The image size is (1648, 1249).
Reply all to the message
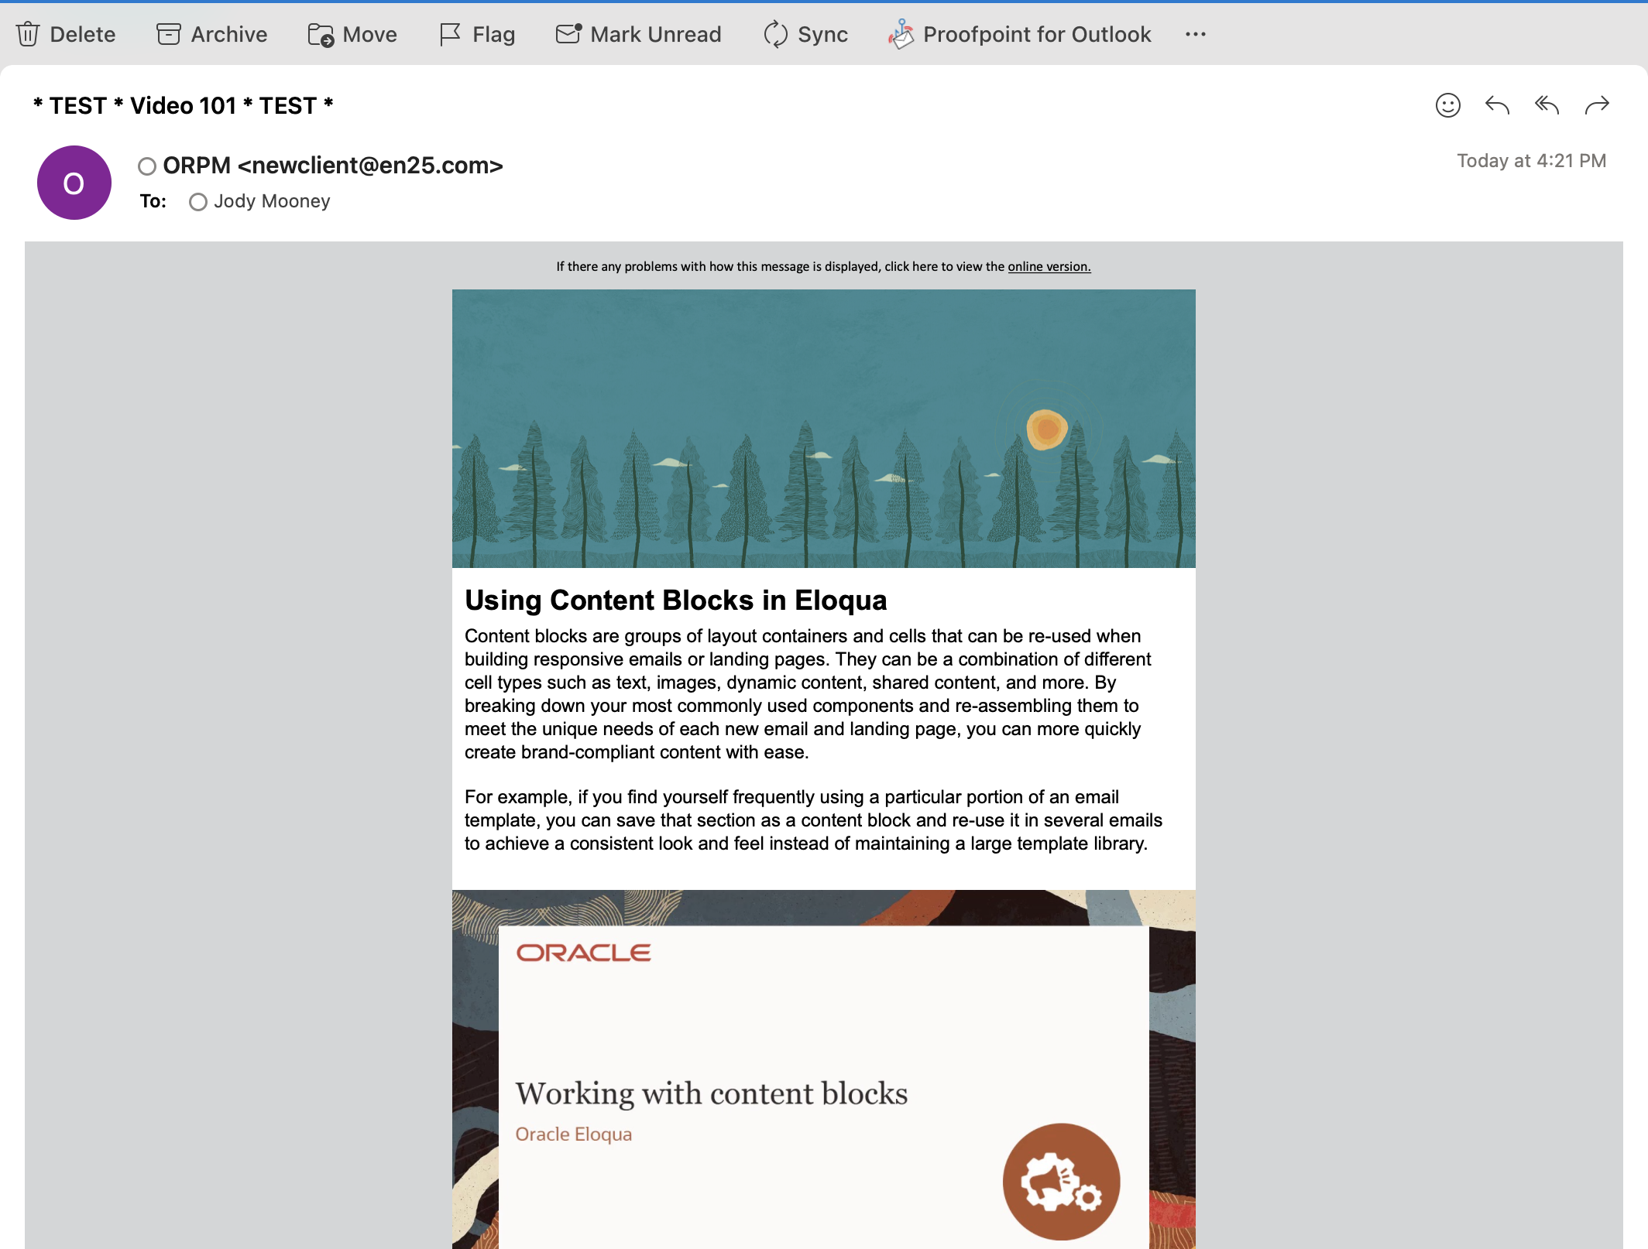(x=1547, y=105)
